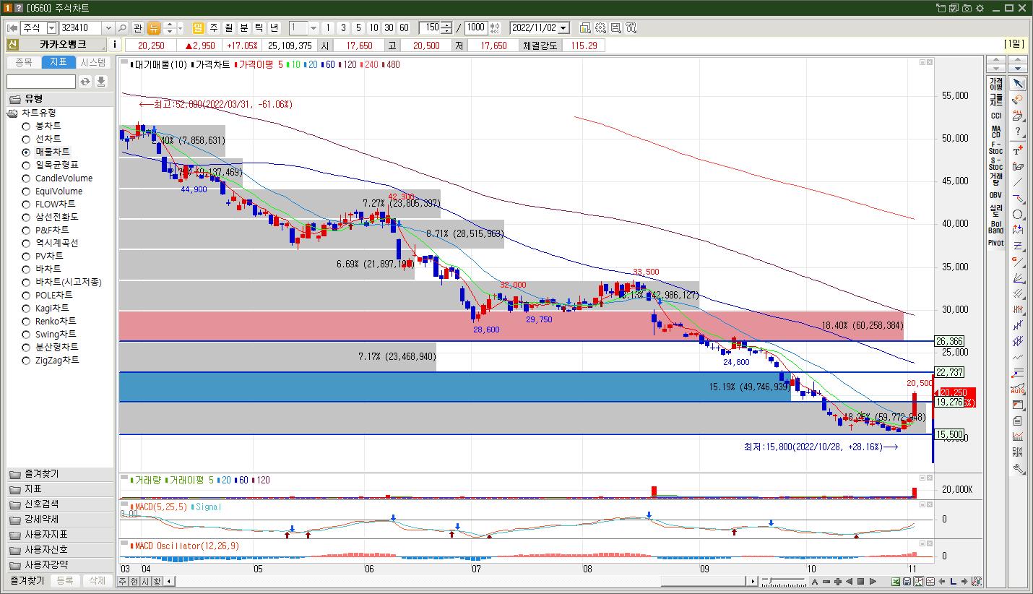Click the horizontal chart scrollbar right arrow

(753, 581)
